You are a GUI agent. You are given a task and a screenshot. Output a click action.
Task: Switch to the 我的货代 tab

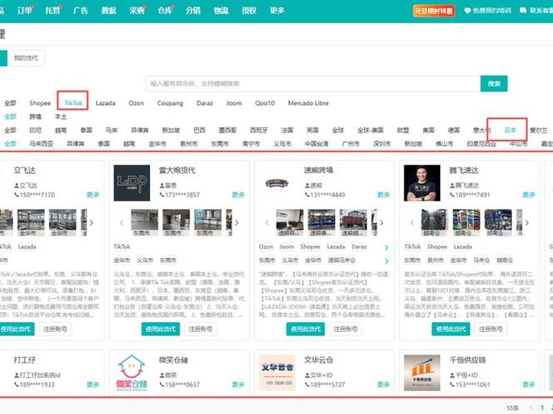26,58
